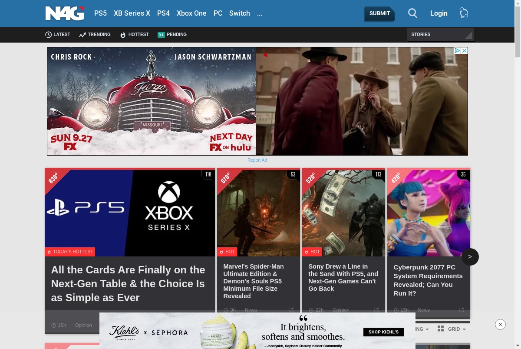Image resolution: width=521 pixels, height=349 pixels.
Task: Click the 118 comment count badge
Action: click(x=208, y=174)
